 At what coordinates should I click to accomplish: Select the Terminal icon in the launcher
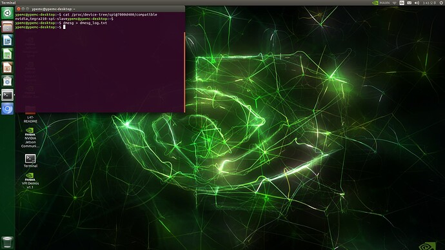coord(7,95)
